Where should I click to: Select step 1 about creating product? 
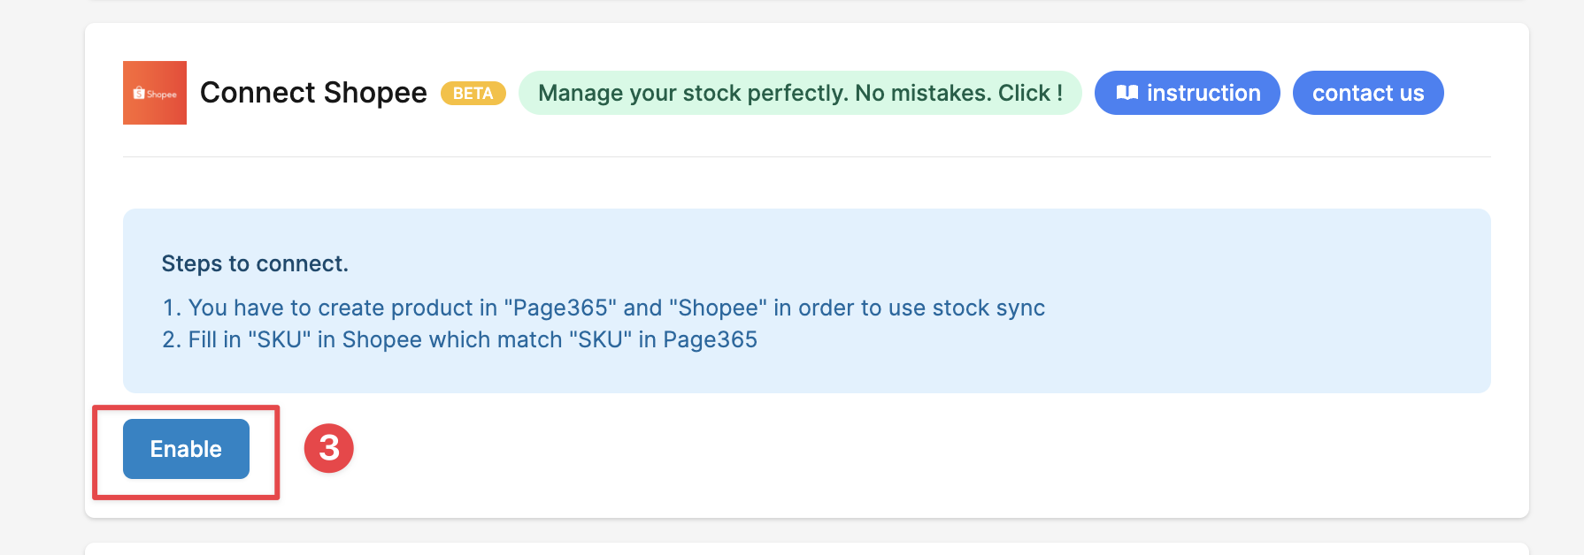(x=604, y=308)
